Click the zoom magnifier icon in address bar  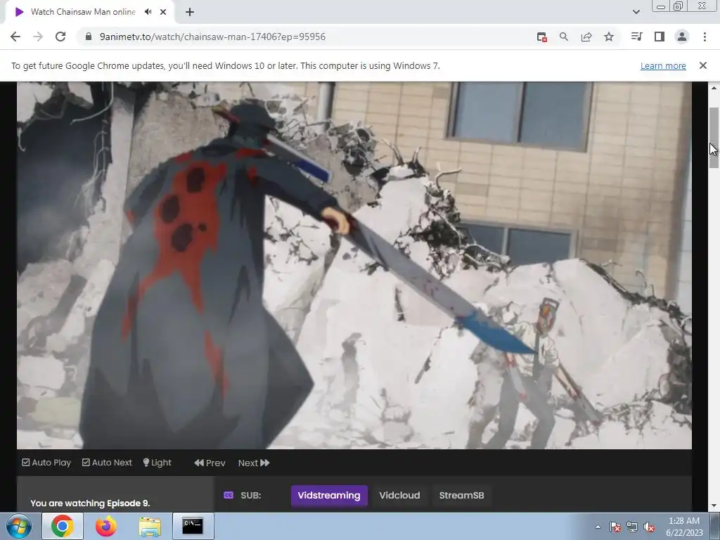pyautogui.click(x=563, y=37)
